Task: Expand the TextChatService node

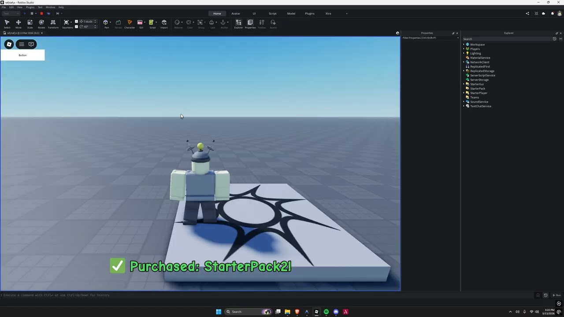Action: [464, 106]
